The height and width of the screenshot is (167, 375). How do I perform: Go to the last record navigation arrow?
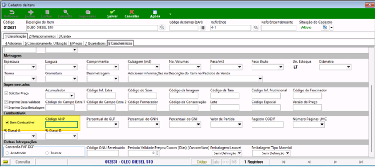point(361,162)
